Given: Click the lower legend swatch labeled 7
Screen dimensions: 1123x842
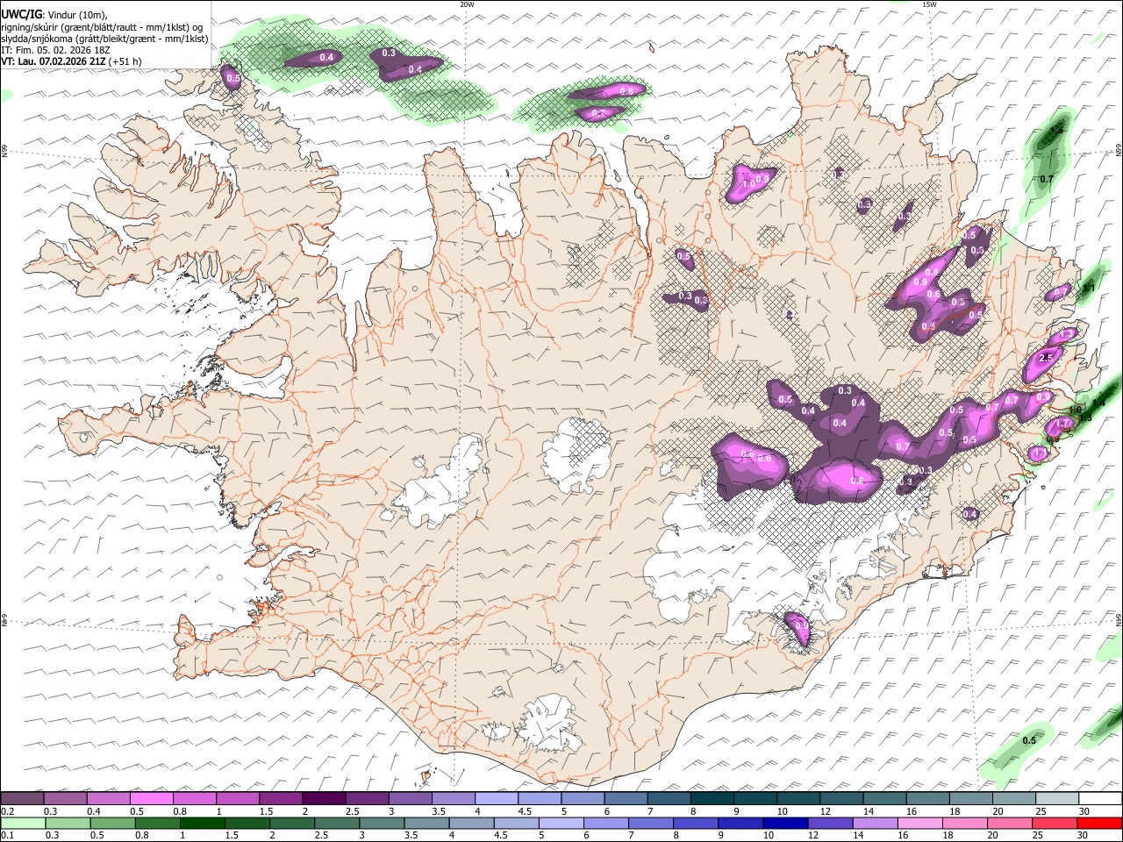Looking at the screenshot, I should click(x=651, y=823).
